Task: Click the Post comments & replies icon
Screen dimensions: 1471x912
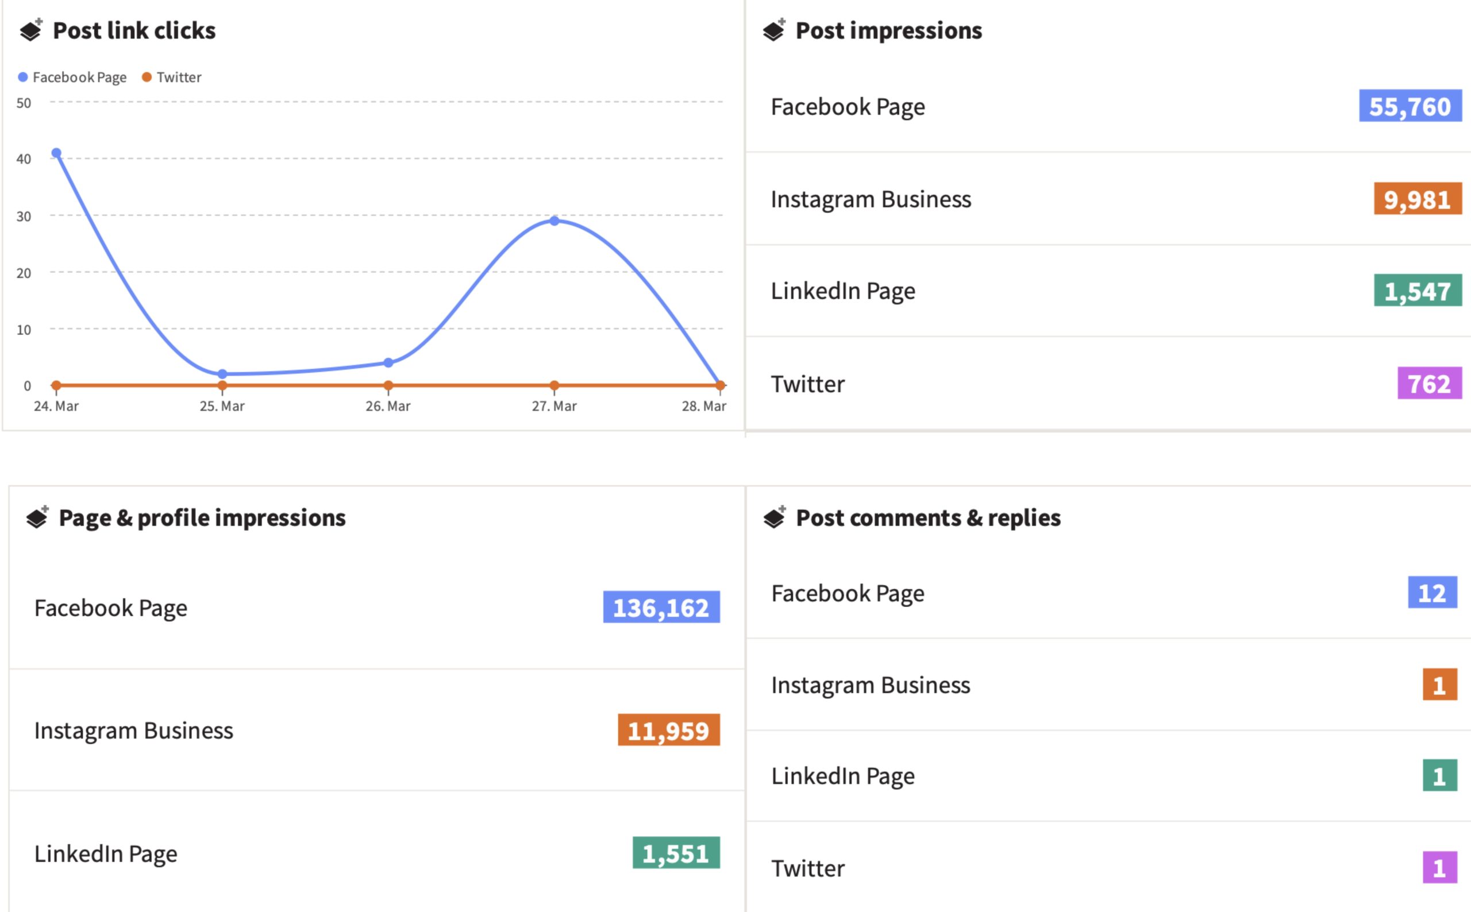Action: click(774, 517)
